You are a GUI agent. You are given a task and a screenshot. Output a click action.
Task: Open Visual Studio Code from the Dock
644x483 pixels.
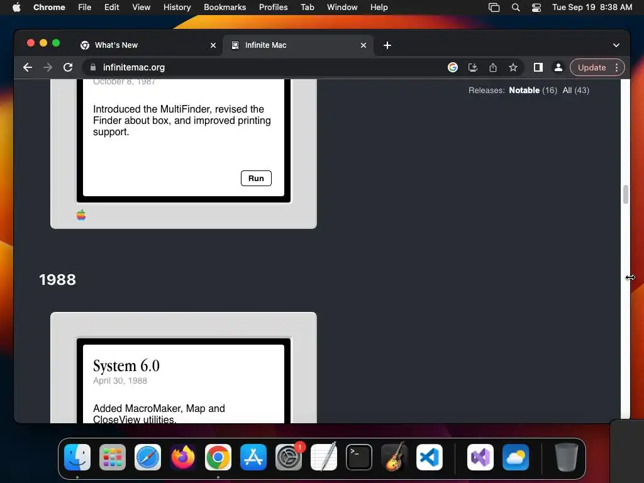click(429, 457)
